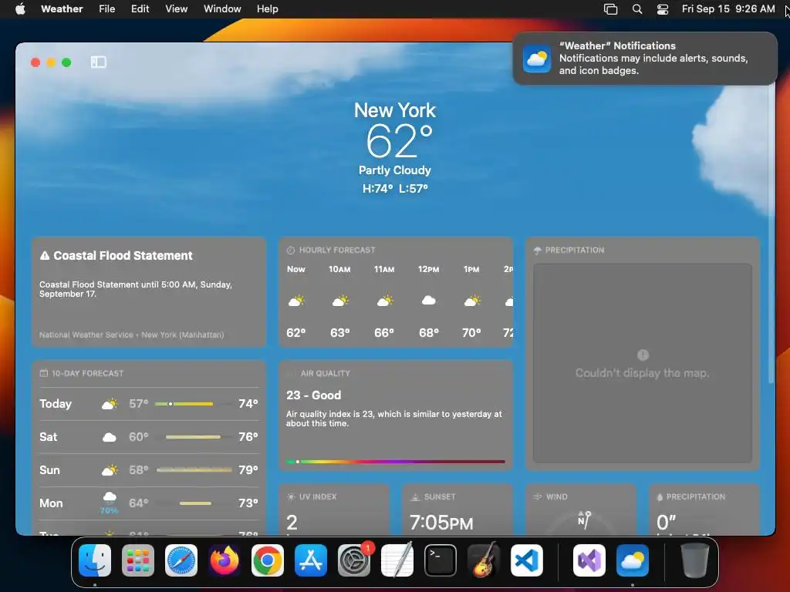Click the Hourly Forecast clock icon

point(291,251)
